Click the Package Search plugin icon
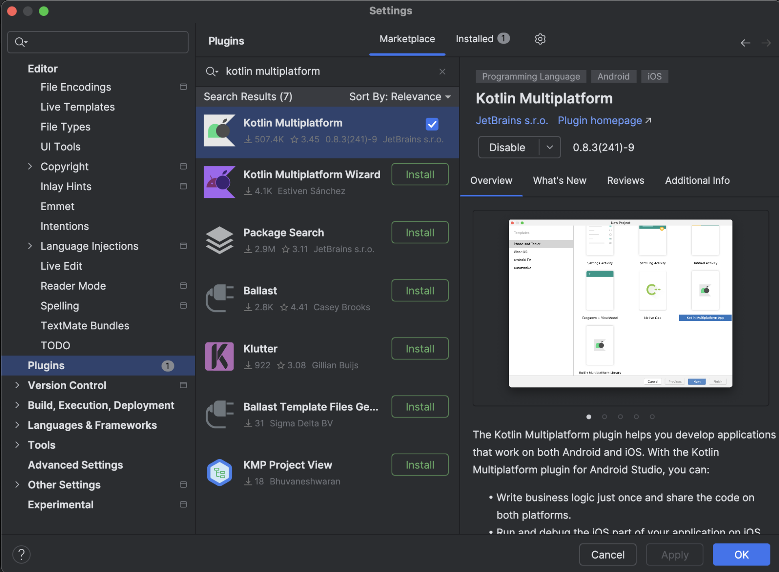The width and height of the screenshot is (779, 572). pyautogui.click(x=219, y=240)
